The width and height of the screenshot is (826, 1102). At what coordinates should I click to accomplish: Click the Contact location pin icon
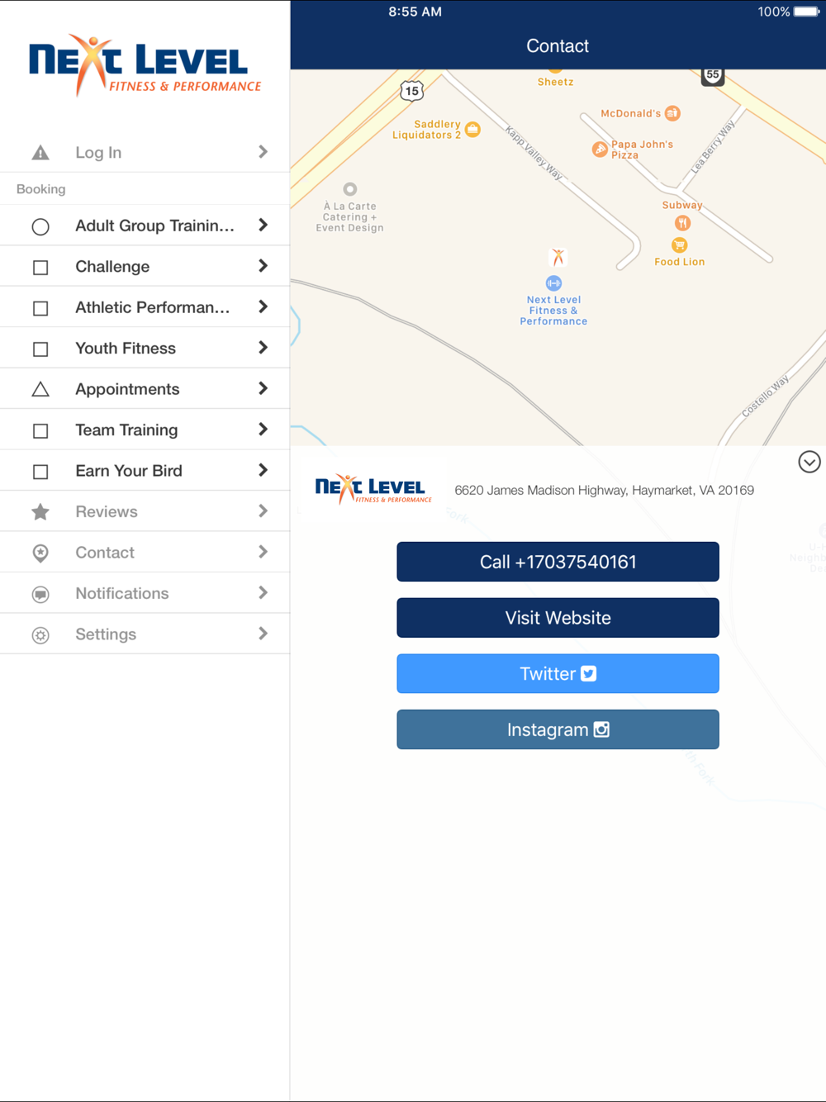40,553
